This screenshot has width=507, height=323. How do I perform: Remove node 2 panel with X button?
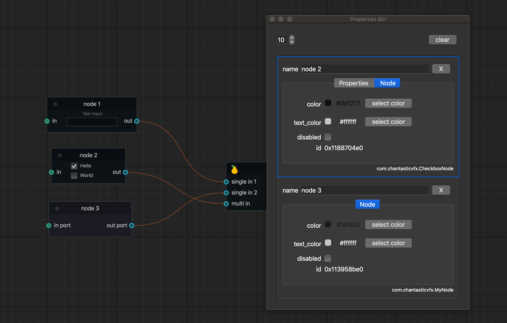441,69
